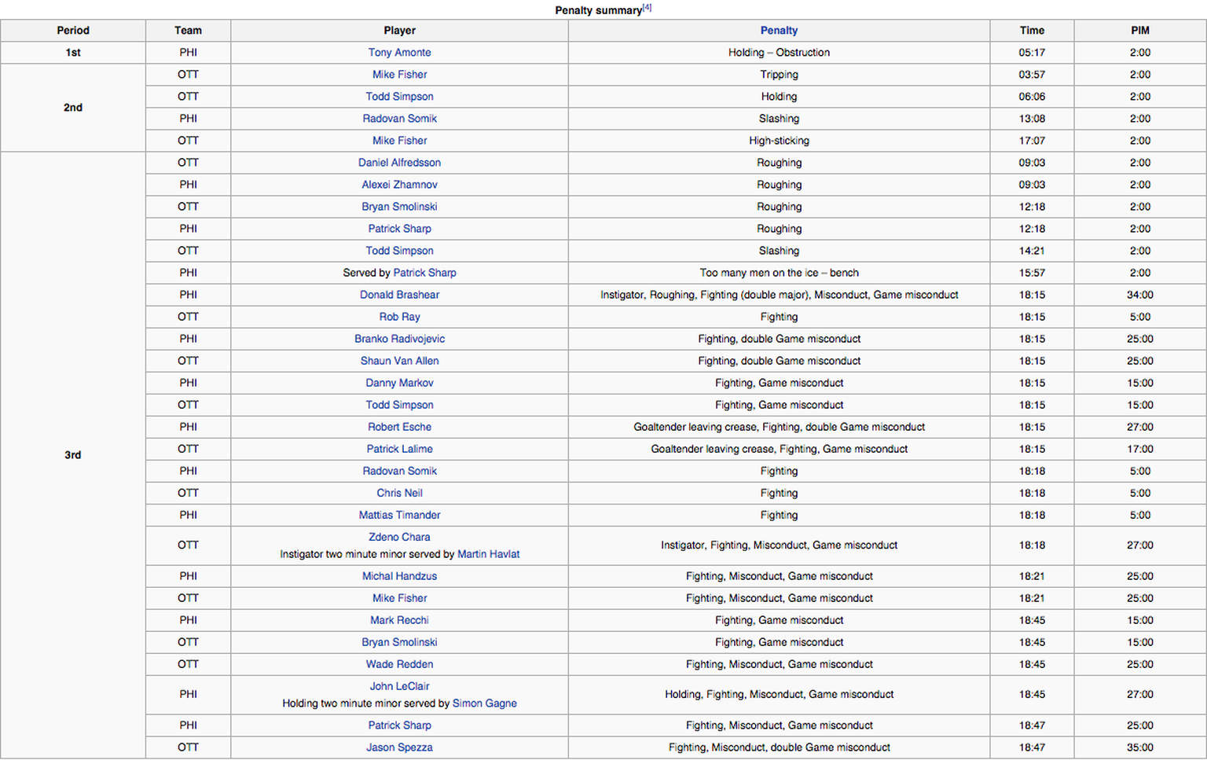Visit Robert Esche's page

click(x=399, y=427)
